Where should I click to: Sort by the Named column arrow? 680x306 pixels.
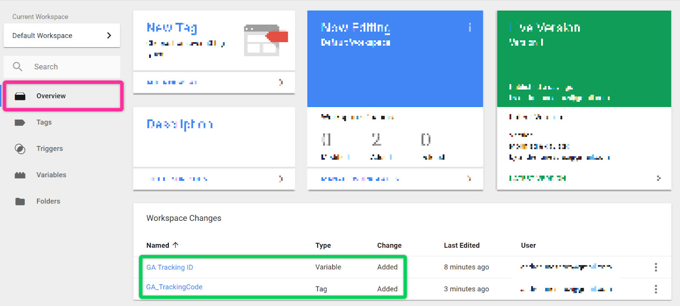point(176,245)
